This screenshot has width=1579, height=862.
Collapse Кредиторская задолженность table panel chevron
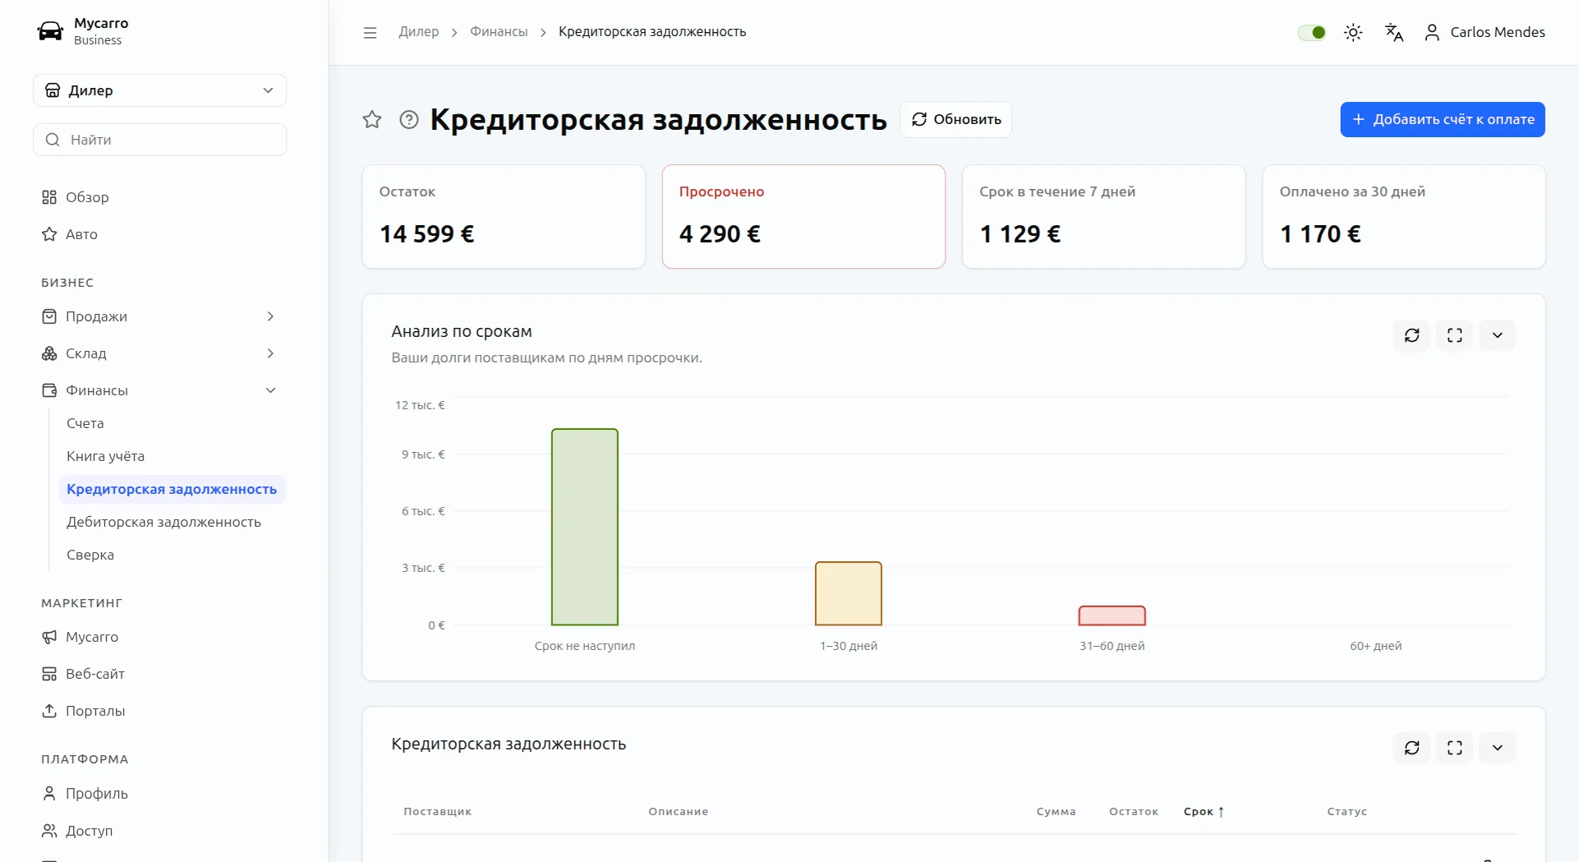pos(1498,748)
